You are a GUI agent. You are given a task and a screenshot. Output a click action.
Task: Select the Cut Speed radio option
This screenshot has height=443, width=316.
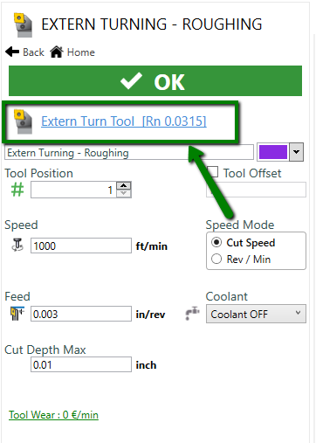click(216, 242)
